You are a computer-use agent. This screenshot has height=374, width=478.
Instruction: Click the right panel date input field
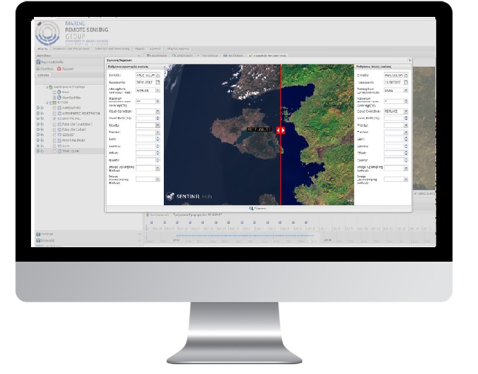(394, 82)
